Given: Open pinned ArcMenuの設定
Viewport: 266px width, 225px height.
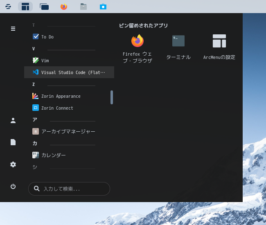Looking at the screenshot, I should coord(219,47).
